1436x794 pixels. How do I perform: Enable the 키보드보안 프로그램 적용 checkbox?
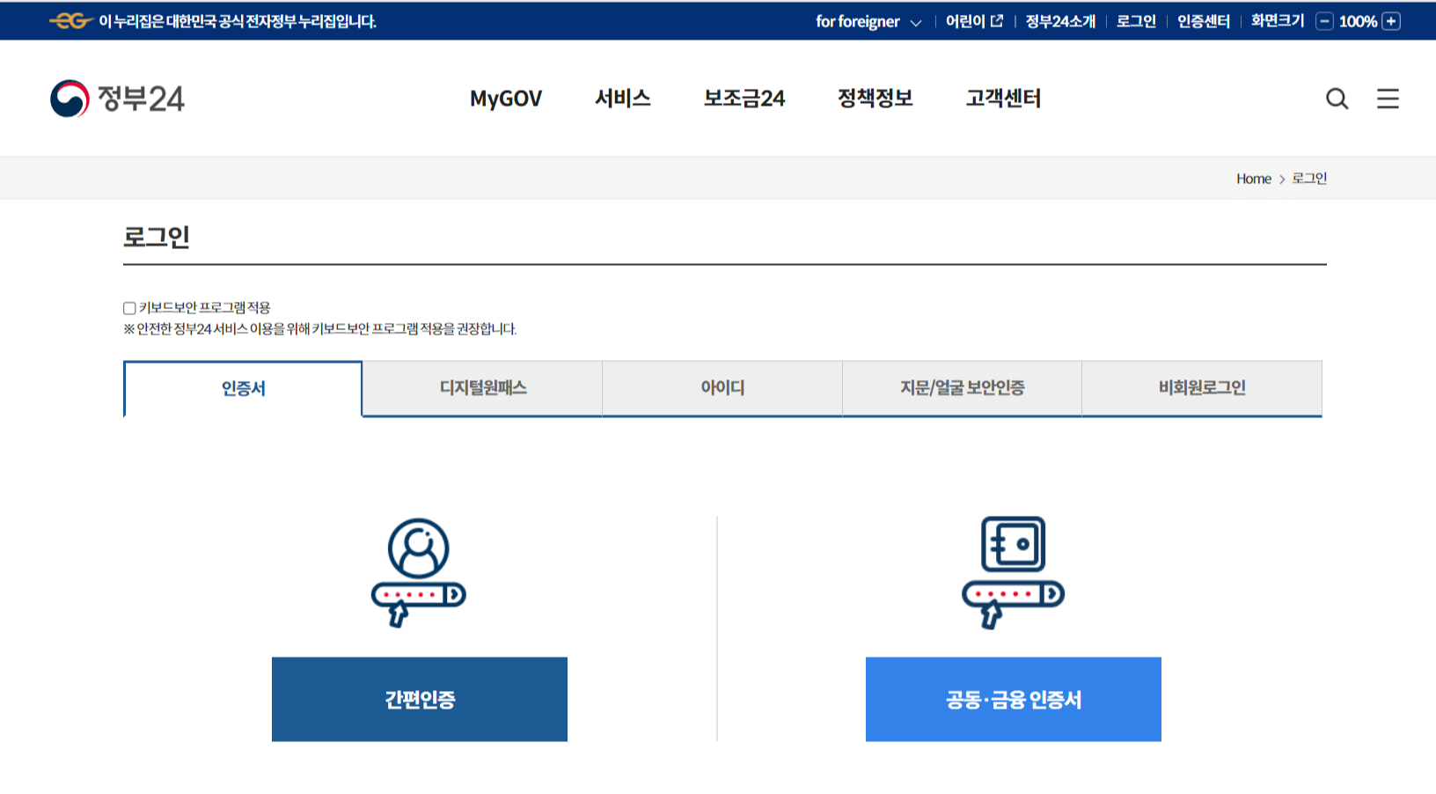pos(128,306)
